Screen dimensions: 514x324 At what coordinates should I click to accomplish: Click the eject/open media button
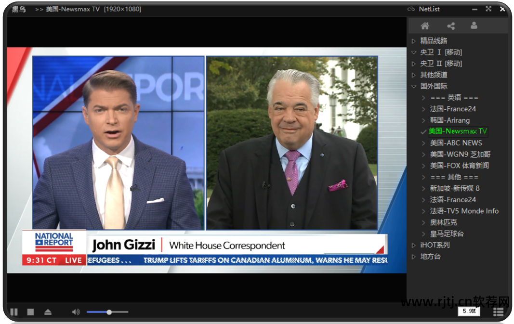[x=48, y=312]
